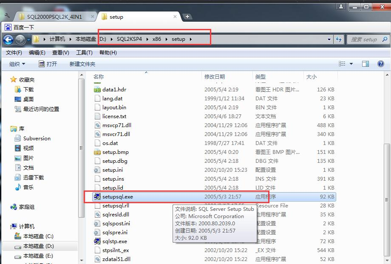Click the address bar refresh icon
The width and height of the screenshot is (391, 264).
[339, 39]
